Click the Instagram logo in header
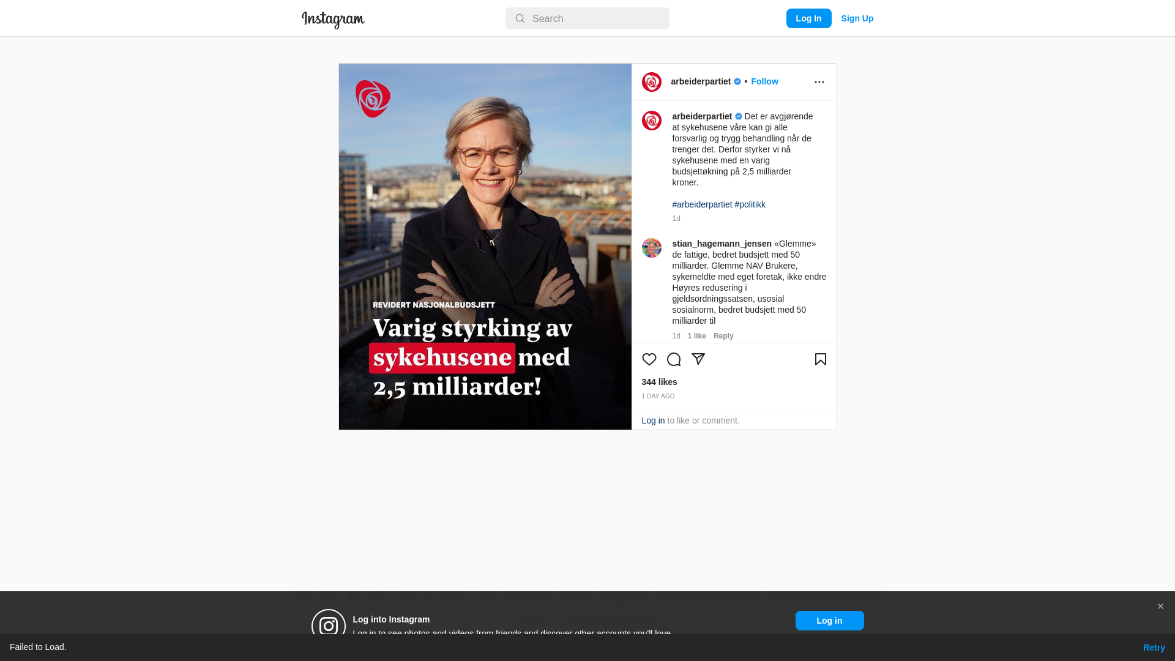 333,20
